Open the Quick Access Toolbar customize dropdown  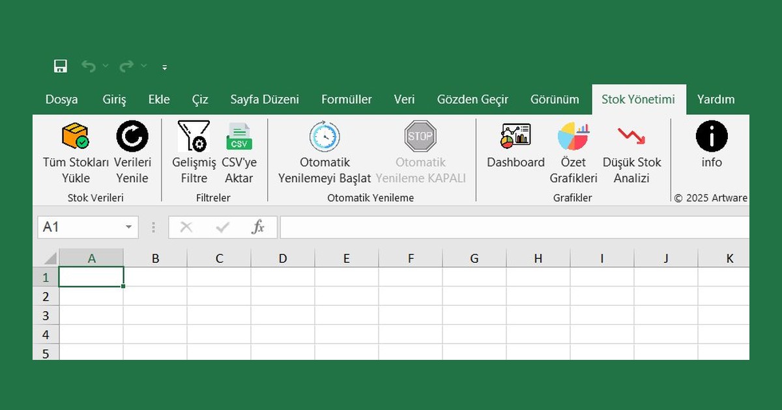(x=164, y=67)
